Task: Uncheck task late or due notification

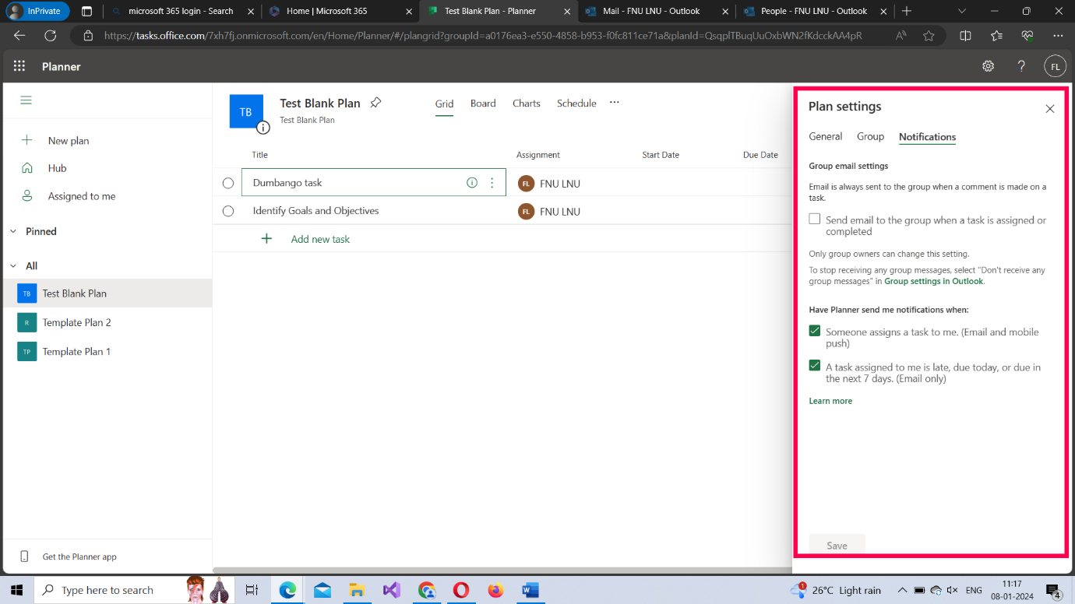Action: pos(815,365)
